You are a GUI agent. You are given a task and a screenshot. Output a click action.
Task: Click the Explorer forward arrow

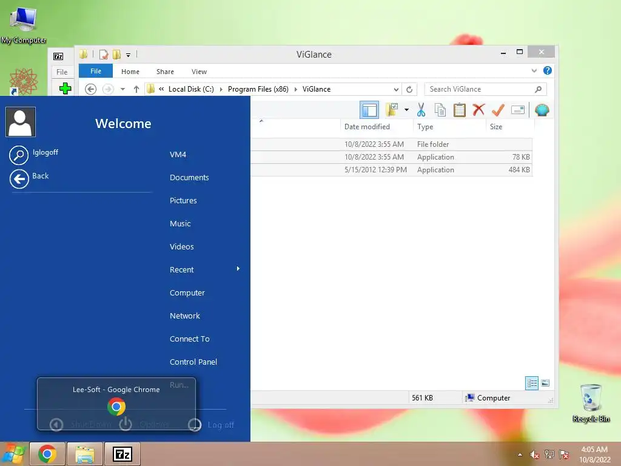108,89
